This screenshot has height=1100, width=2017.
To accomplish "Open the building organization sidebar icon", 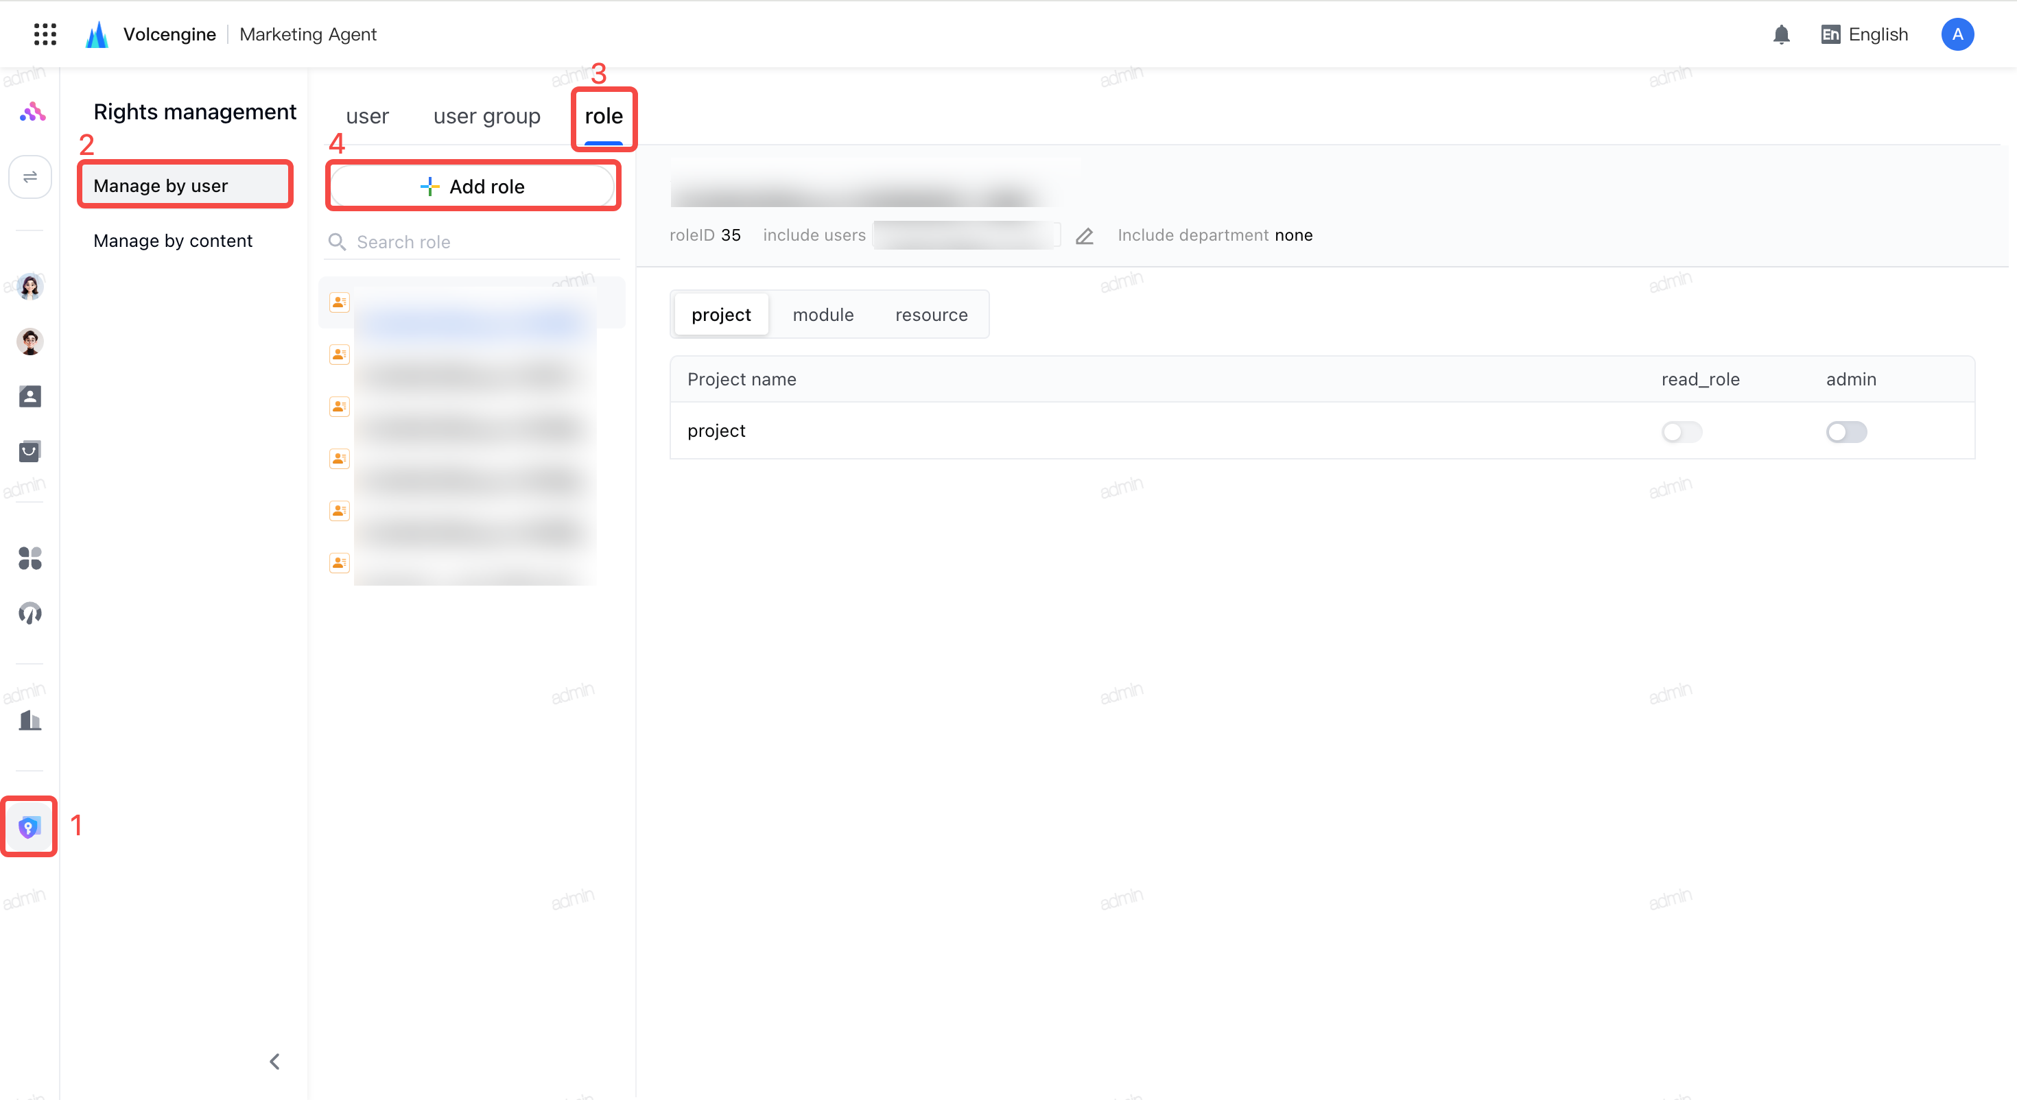I will click(x=30, y=720).
